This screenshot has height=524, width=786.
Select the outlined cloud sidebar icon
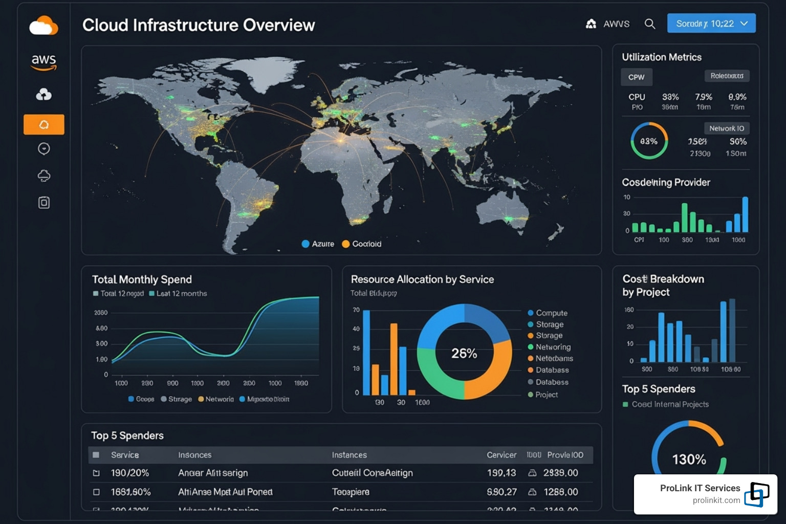[x=44, y=176]
